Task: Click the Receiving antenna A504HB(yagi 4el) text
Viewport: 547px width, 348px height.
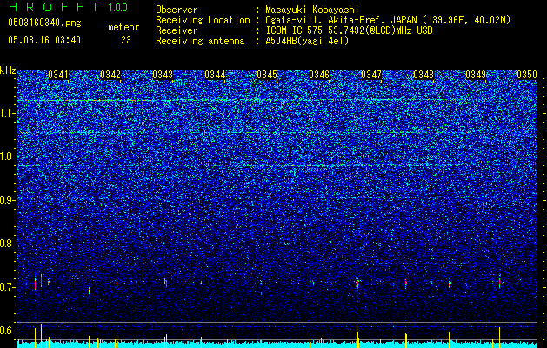Action: 307,41
